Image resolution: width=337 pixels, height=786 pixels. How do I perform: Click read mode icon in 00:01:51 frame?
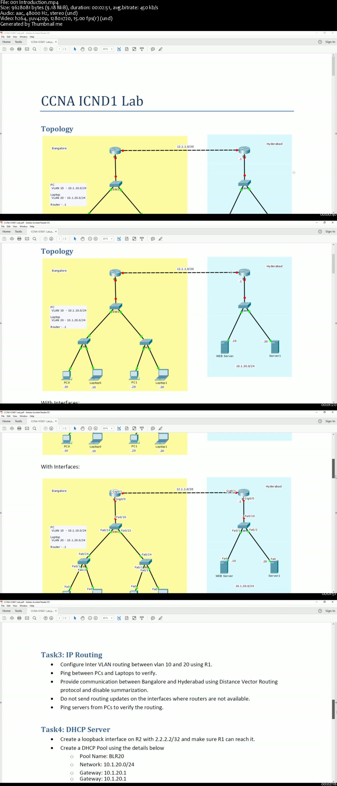[x=142, y=428]
